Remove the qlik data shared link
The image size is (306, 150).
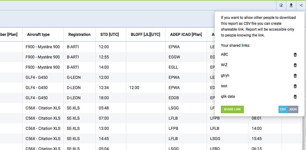[295, 97]
